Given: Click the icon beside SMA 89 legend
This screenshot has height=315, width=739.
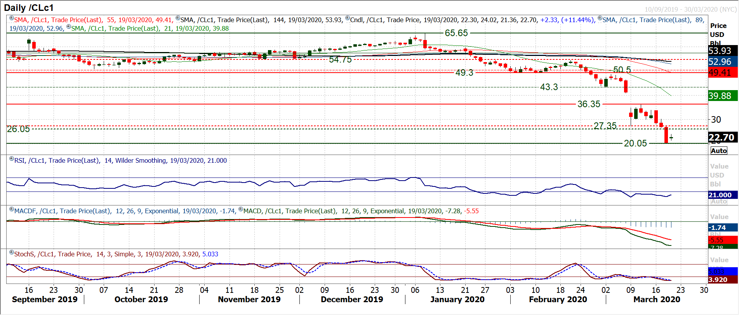Looking at the screenshot, I should (600, 18).
